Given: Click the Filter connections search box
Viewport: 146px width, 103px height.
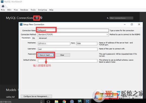Looking at the screenshot, I should coord(121,18).
